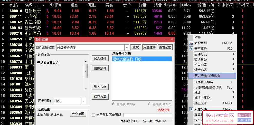The height and width of the screenshot is (125, 254).
Task: Sort by 总量 column header
Action: coord(143,5)
